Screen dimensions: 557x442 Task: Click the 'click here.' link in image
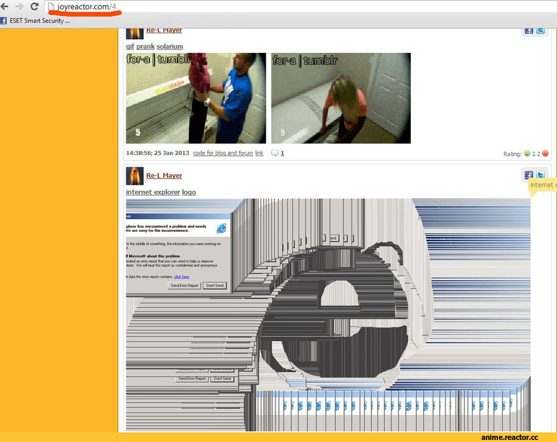tap(181, 277)
